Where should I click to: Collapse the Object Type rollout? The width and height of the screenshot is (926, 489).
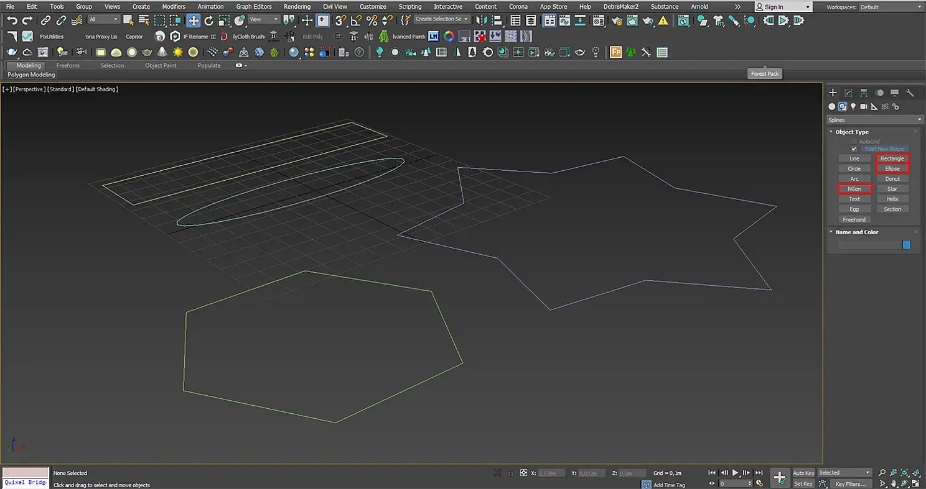click(852, 132)
